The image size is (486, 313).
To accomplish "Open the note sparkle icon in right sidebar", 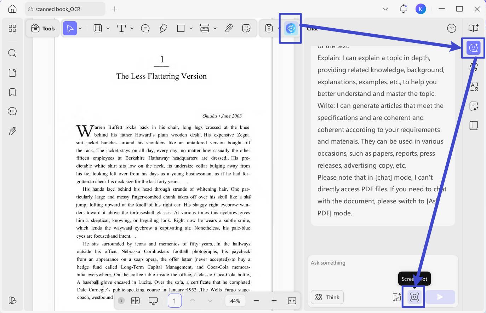I will click(474, 106).
